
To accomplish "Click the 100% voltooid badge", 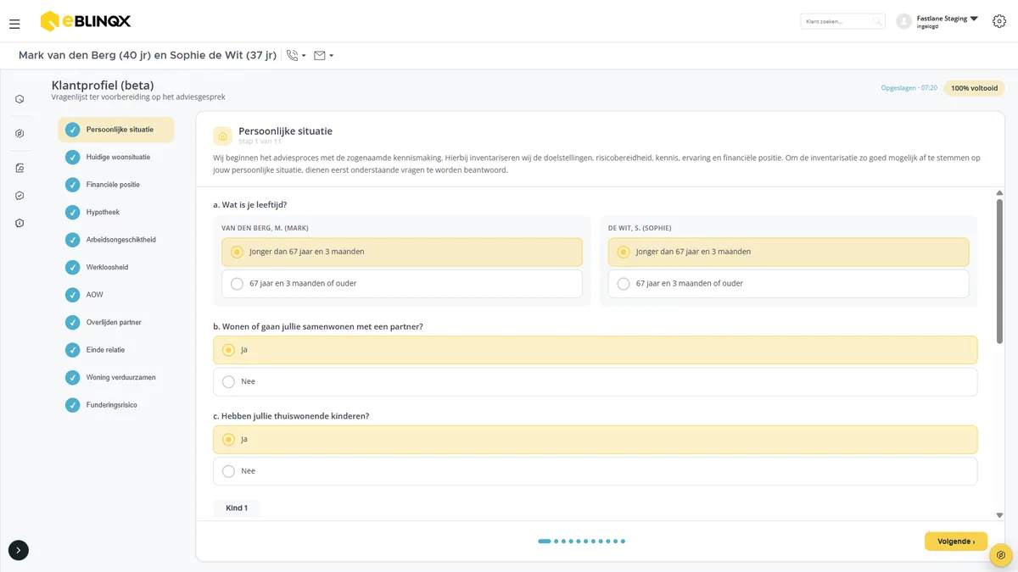I will click(x=974, y=88).
